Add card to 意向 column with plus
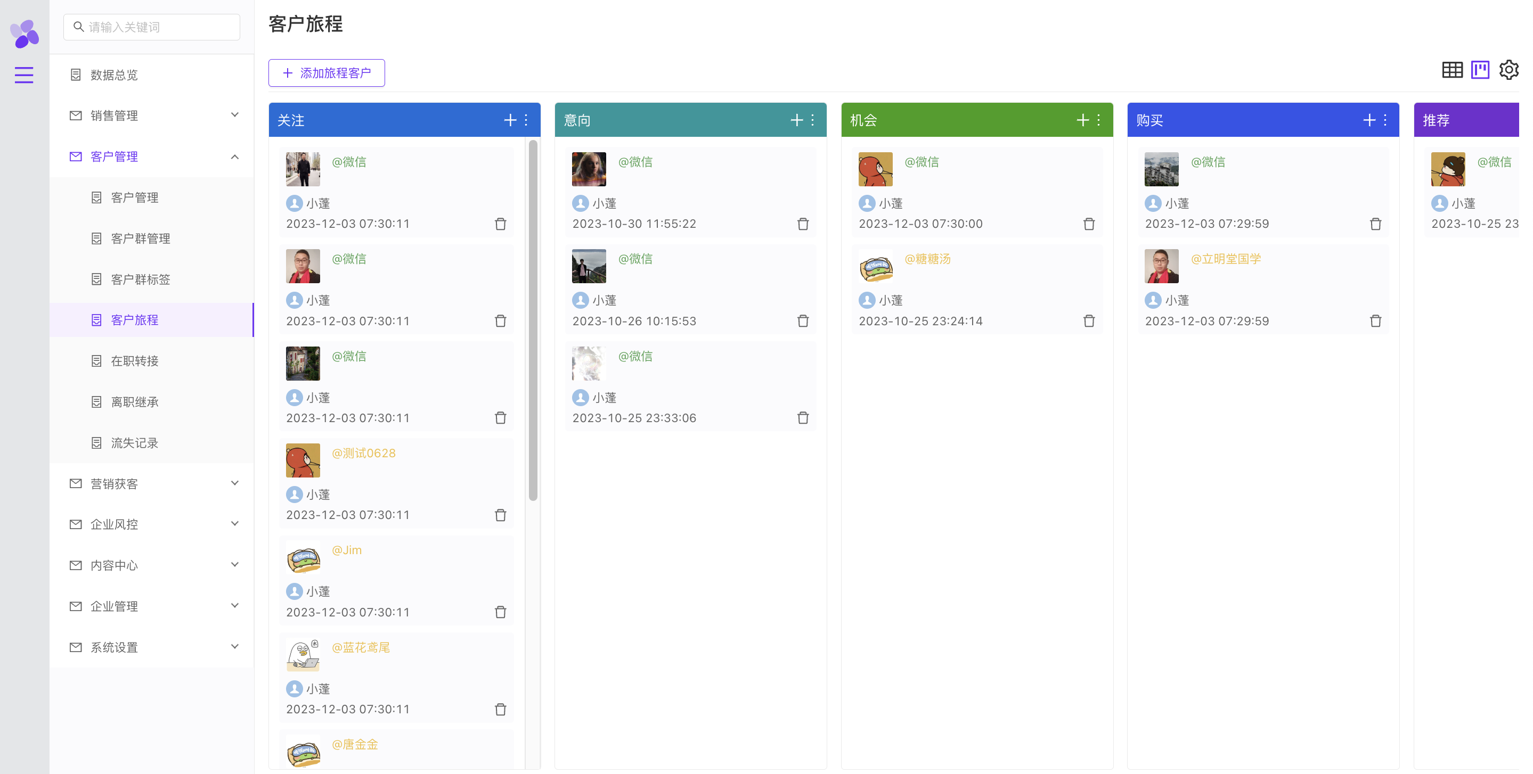 (x=796, y=120)
